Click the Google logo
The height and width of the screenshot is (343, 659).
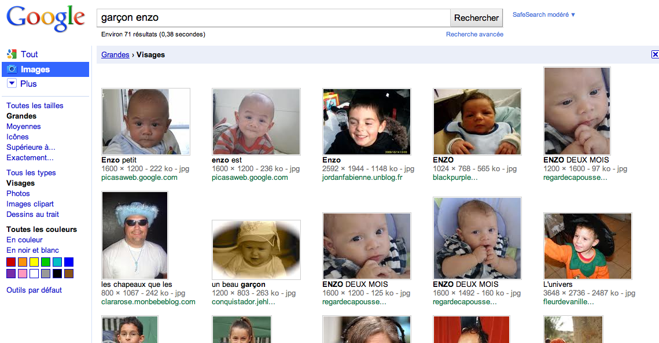click(45, 18)
